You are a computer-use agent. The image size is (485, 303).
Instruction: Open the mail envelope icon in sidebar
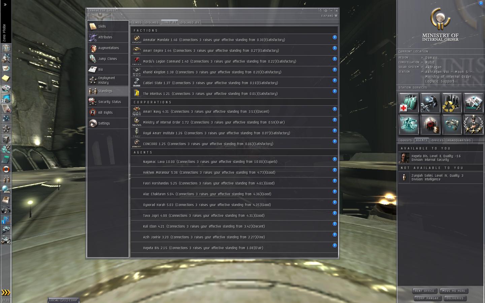tap(6, 68)
